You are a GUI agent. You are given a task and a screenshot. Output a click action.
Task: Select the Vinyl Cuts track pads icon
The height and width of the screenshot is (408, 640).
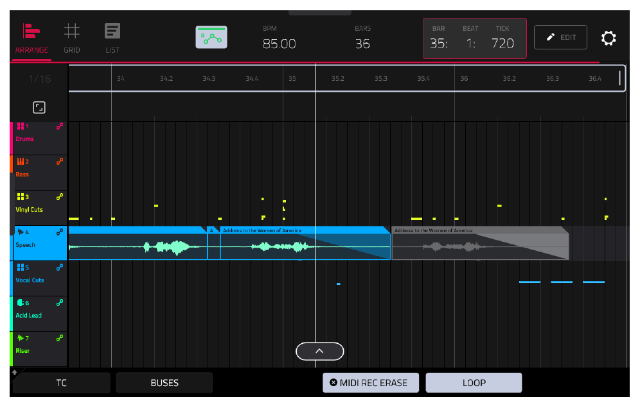point(21,197)
